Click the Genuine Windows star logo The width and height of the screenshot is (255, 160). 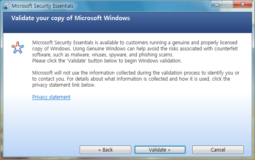pyautogui.click(x=18, y=48)
